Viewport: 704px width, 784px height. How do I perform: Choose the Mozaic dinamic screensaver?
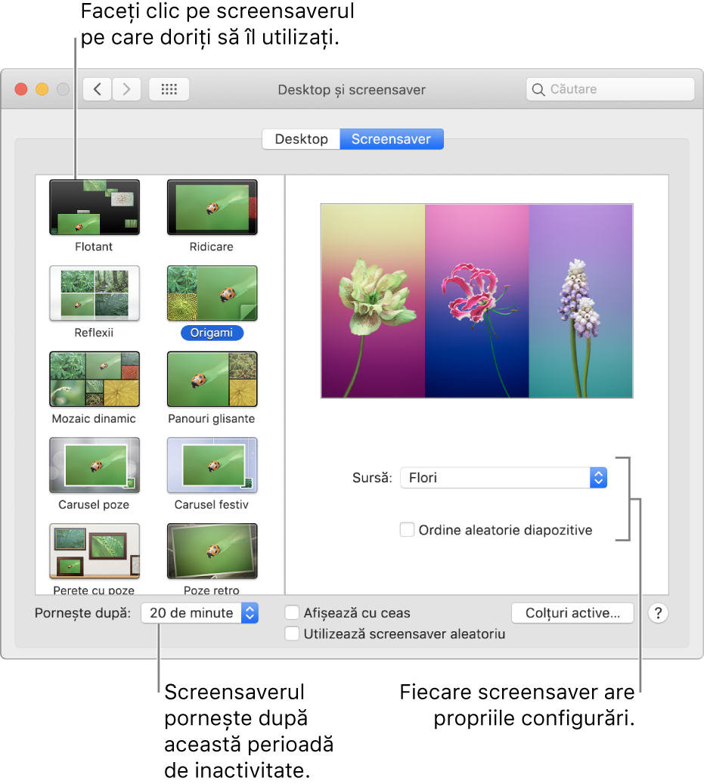(95, 378)
